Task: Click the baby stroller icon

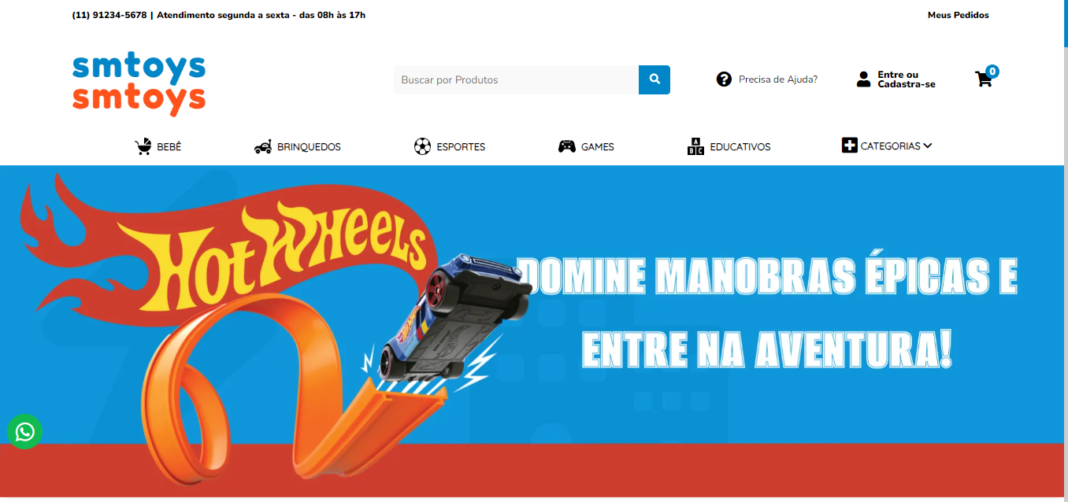Action: [143, 146]
